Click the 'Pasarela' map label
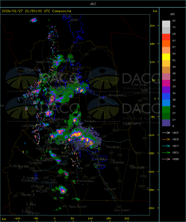Image resolution: width=186 pixels, height=222 pixels. click(x=33, y=213)
